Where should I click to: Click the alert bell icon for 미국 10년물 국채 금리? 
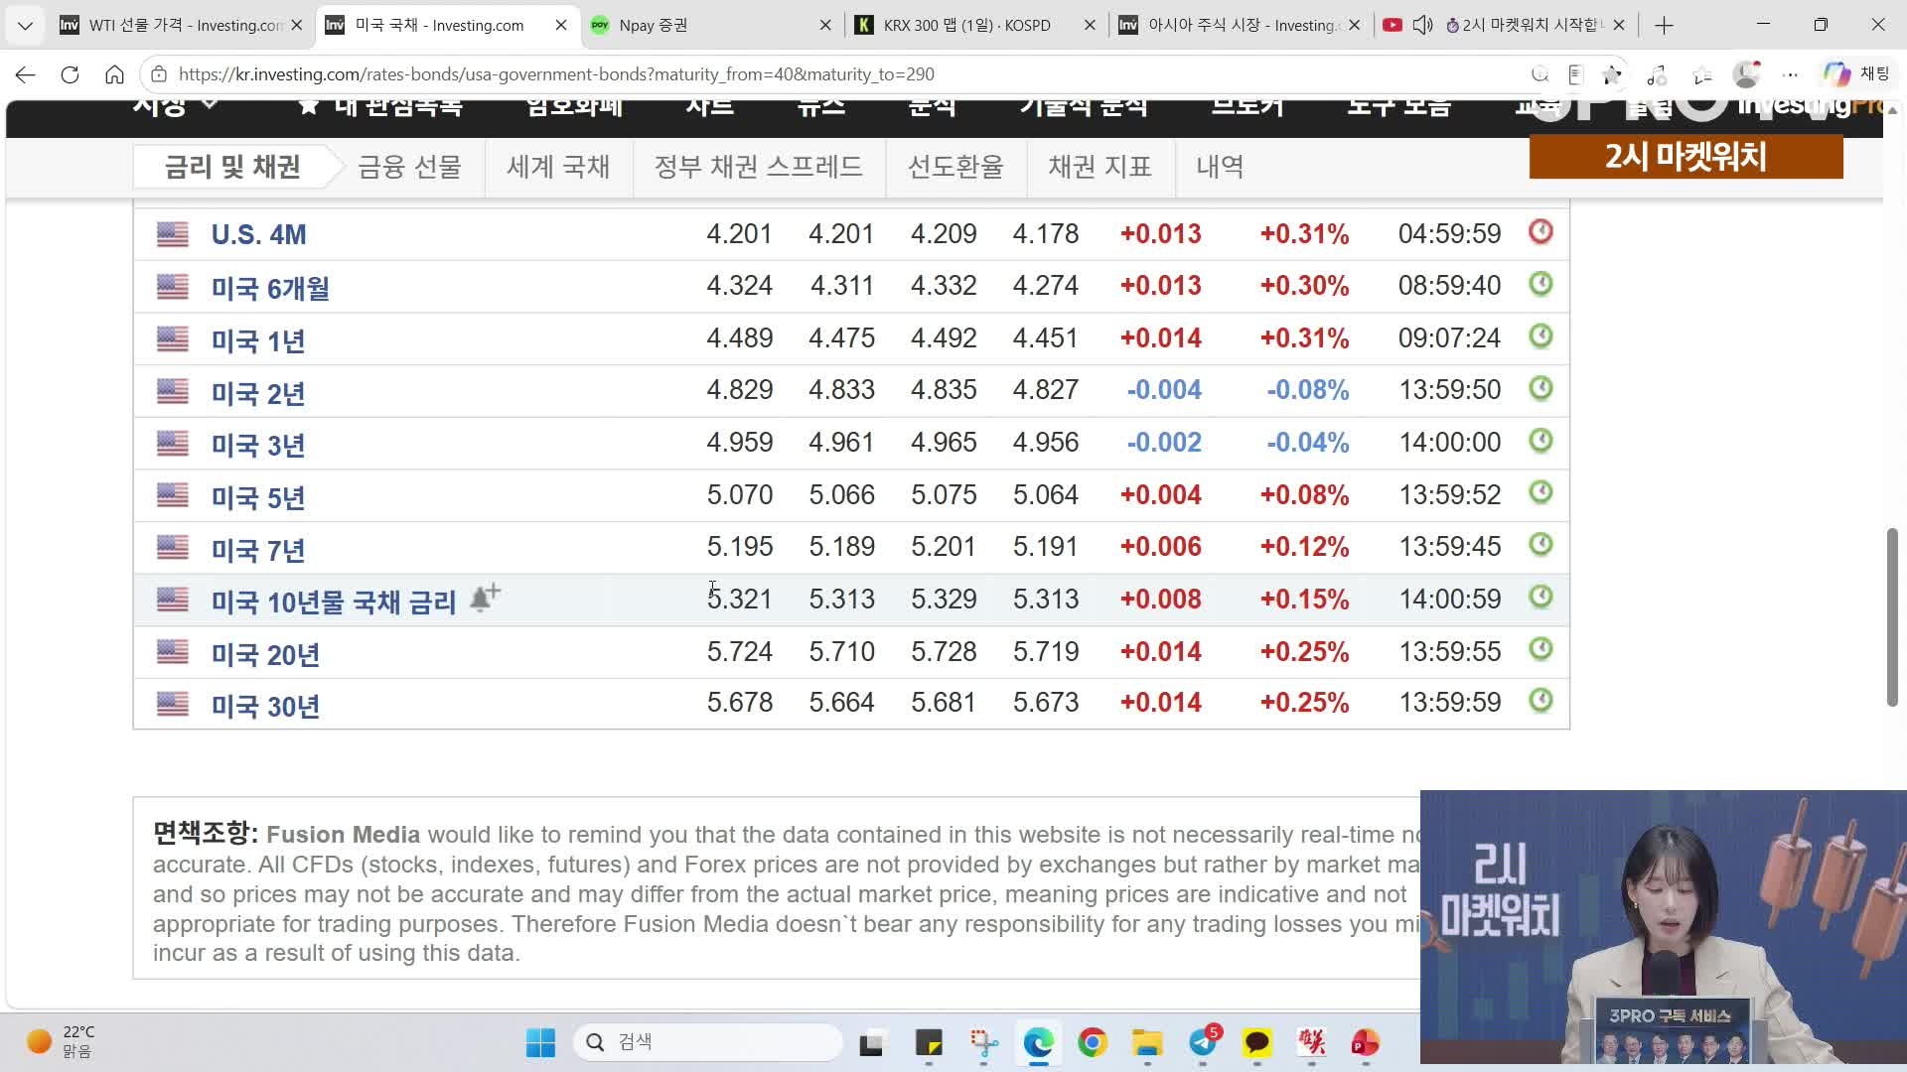(485, 599)
